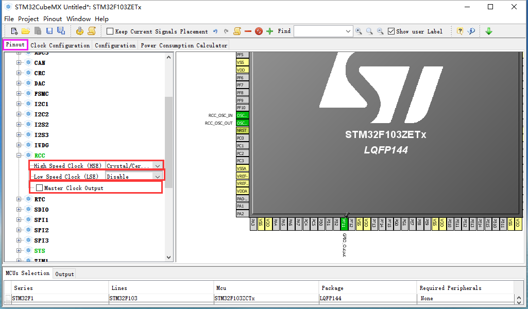Viewport: 528px width, 309px height.
Task: Uncheck the Show user Label checkbox
Action: 391,31
